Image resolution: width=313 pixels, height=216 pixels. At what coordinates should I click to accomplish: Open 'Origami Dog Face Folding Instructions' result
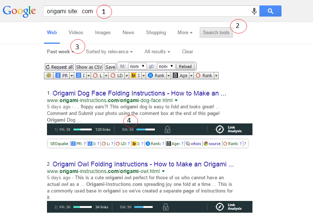tap(139, 93)
